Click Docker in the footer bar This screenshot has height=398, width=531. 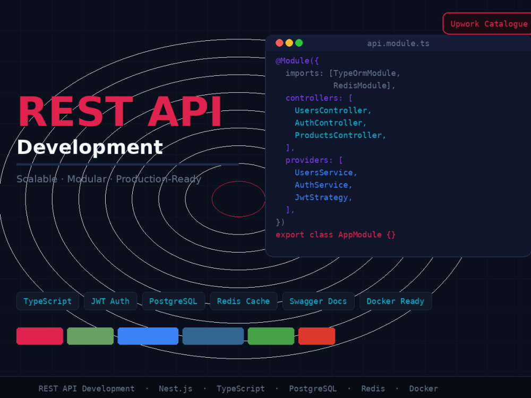point(424,388)
